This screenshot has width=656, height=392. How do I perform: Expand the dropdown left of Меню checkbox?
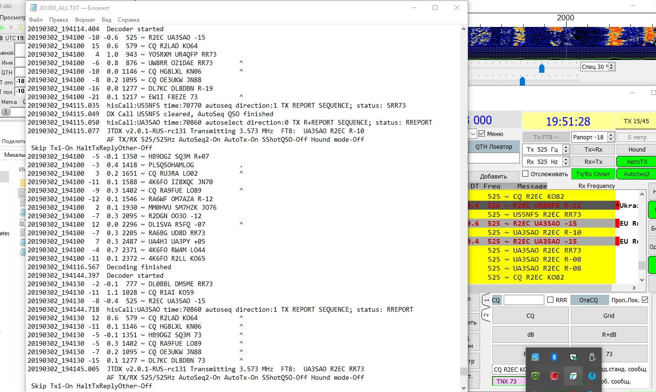472,134
